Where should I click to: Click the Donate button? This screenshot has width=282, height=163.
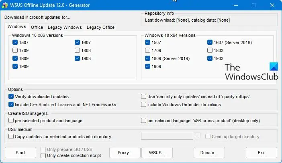[x=209, y=153]
